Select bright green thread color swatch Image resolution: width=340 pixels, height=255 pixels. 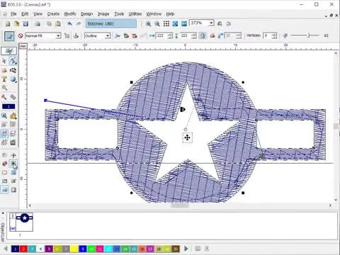91,249
